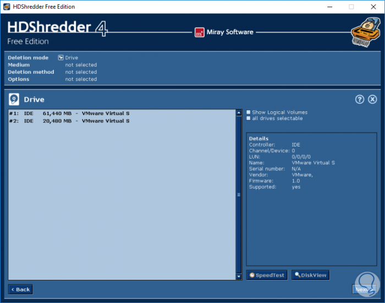Click the hard drive icon beside Drive heading
Viewport: 385px width, 303px height.
point(14,99)
